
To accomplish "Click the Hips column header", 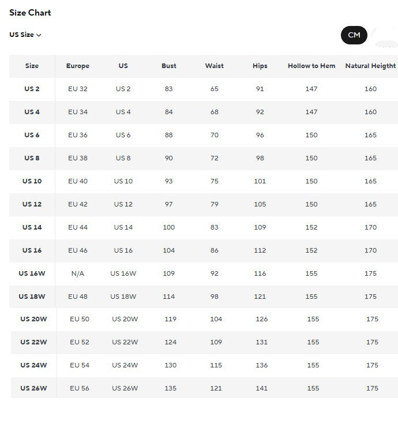I will (x=260, y=66).
